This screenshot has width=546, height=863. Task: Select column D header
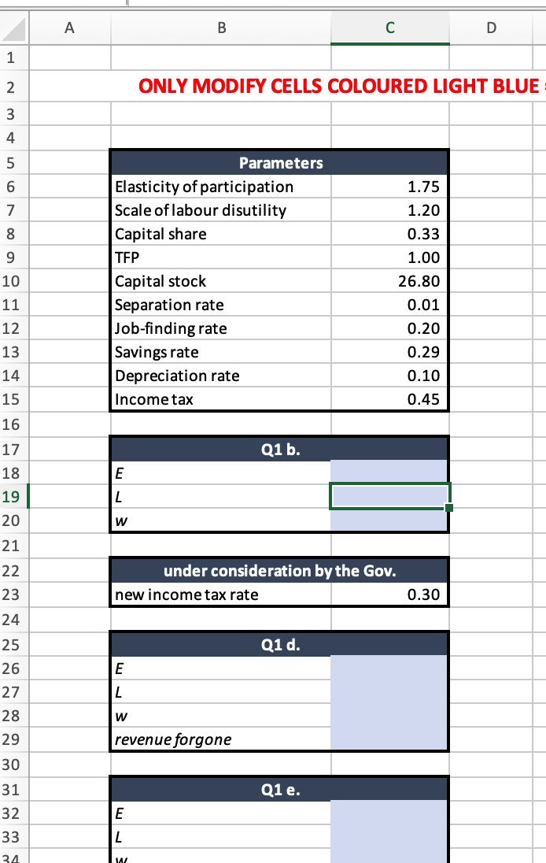[x=491, y=28]
